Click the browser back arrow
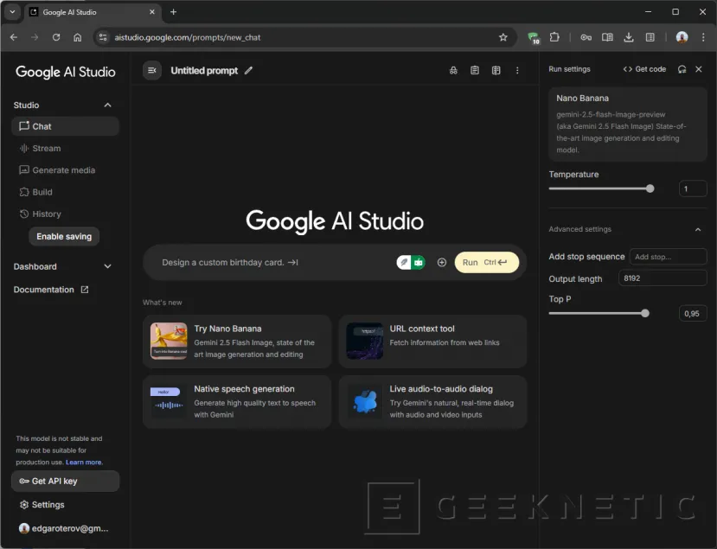The width and height of the screenshot is (717, 549). pyautogui.click(x=14, y=37)
